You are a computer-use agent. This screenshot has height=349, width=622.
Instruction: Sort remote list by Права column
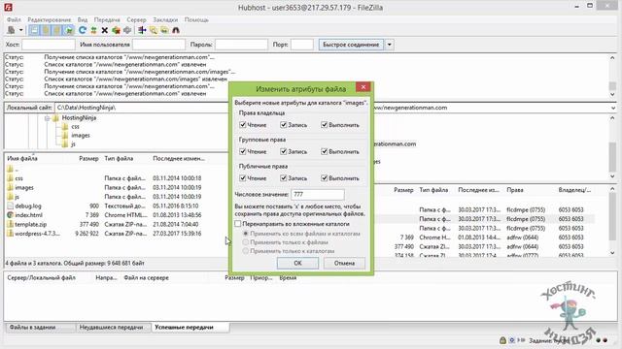[x=515, y=190]
